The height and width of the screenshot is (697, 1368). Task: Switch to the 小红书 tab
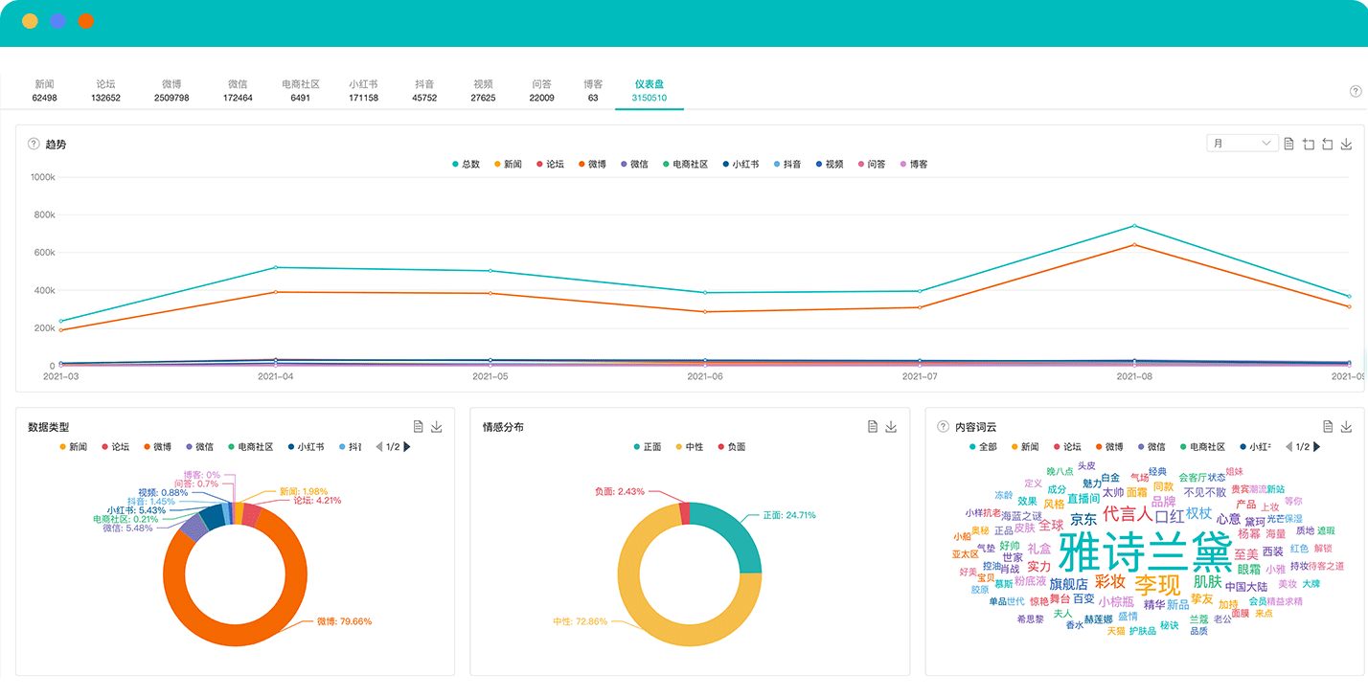point(363,91)
